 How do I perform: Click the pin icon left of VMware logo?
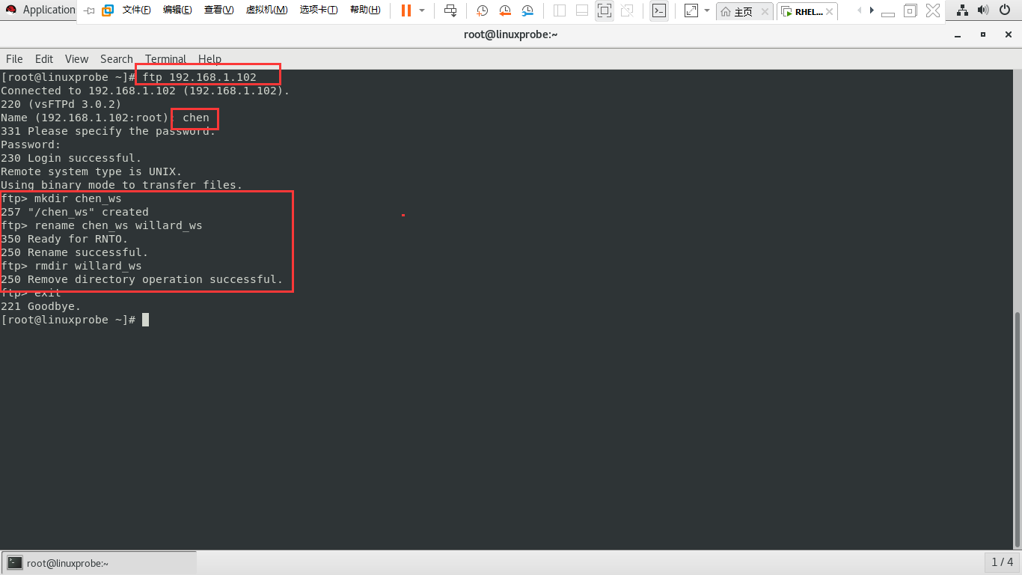(x=89, y=10)
